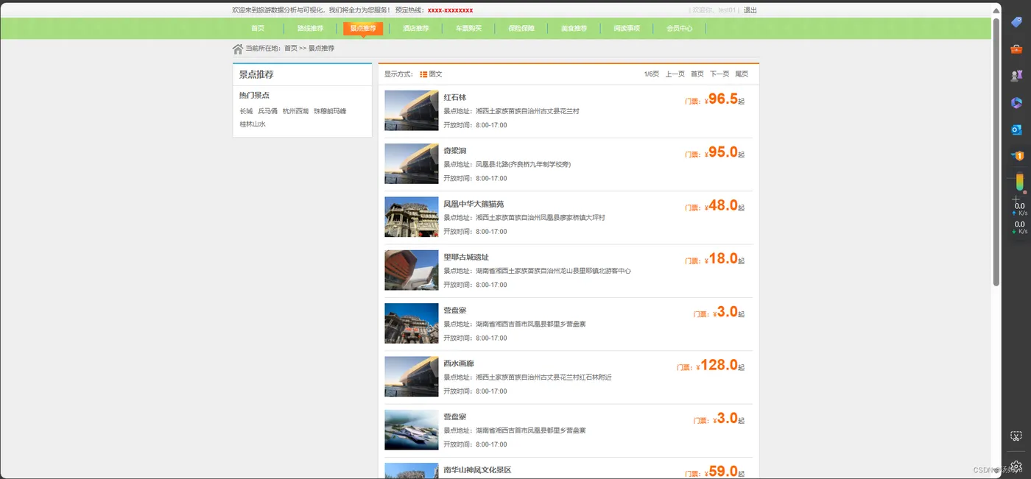Open 阅读事项 in the navigation bar

(x=627, y=29)
